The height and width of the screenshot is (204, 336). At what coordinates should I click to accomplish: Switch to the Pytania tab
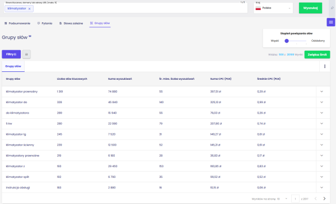[45, 23]
